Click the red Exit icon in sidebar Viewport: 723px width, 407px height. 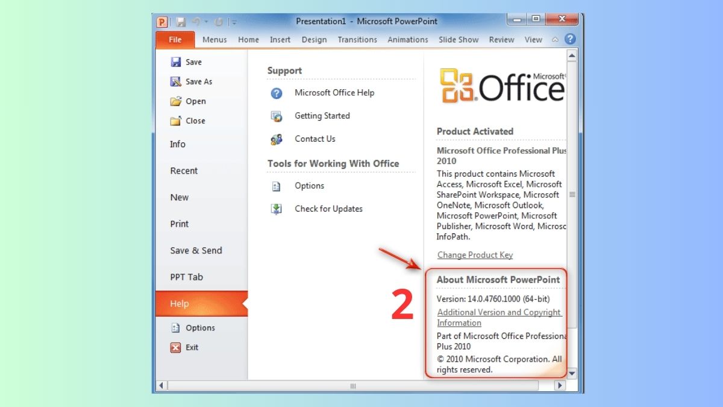coord(176,347)
